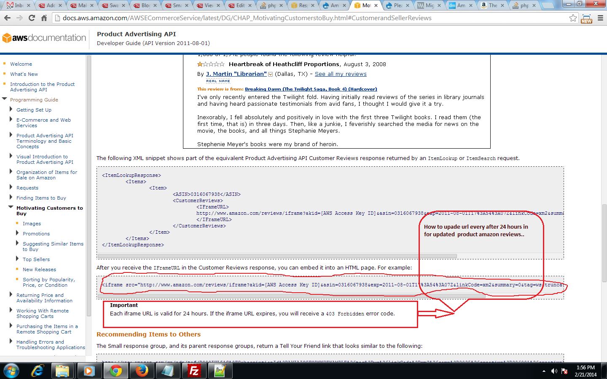Switch to the 'Edit' tab
The width and height of the screenshot is (607, 379).
(239, 5)
